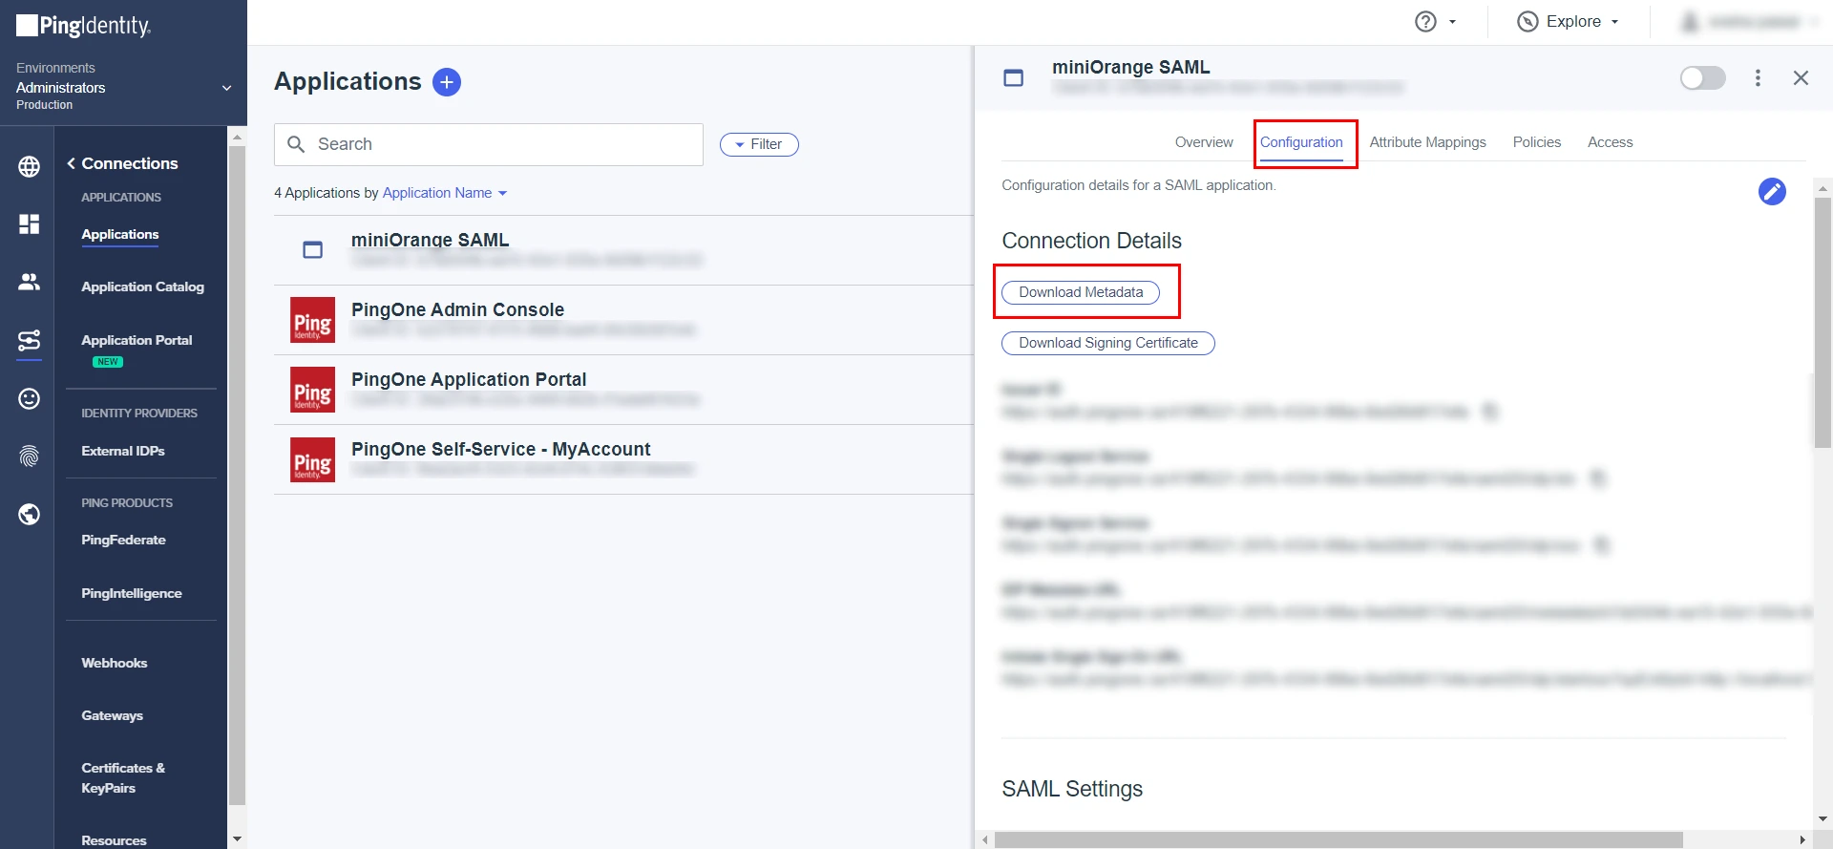Click the help question mark icon
This screenshot has height=849, width=1833.
(x=1425, y=22)
